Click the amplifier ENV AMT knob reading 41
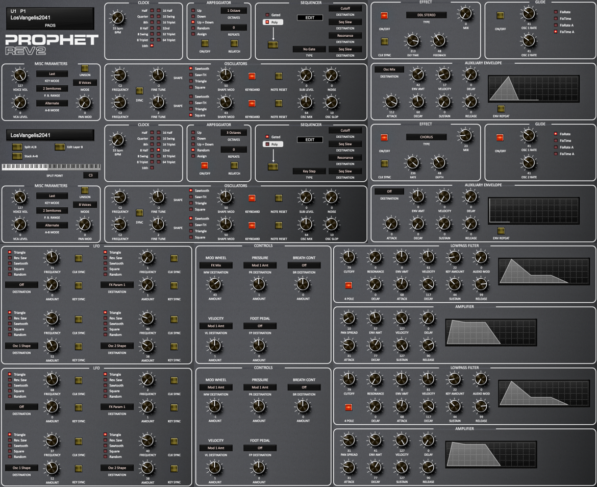This screenshot has width=597, height=487. click(x=376, y=441)
